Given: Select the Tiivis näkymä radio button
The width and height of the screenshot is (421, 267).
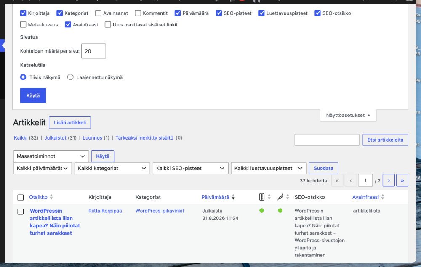Looking at the screenshot, I should coord(23,77).
